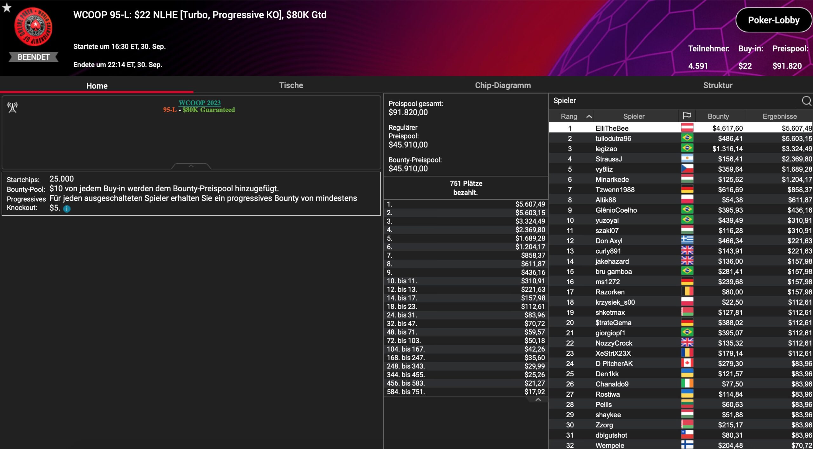The width and height of the screenshot is (813, 449).
Task: Click the WCOOP tournament logo
Action: 34,27
